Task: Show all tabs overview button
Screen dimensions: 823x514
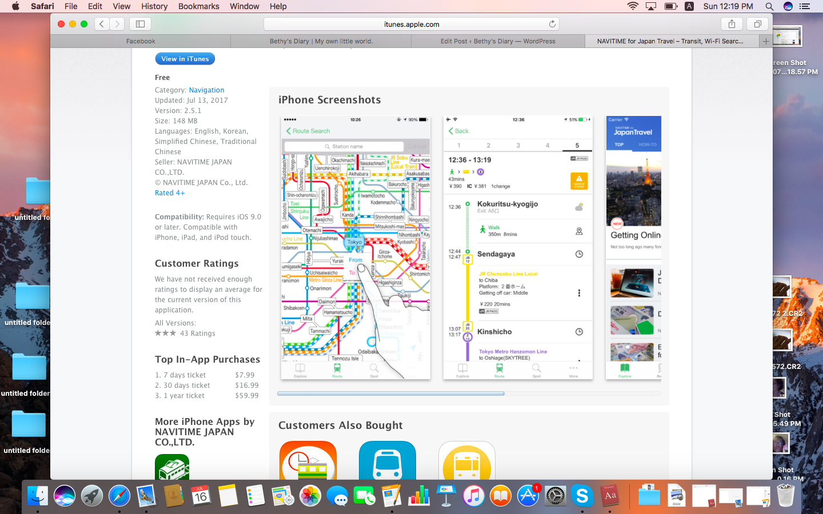Action: point(757,24)
